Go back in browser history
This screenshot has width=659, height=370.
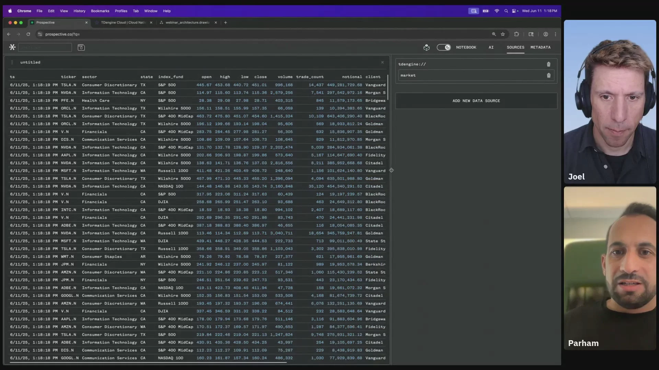coord(9,34)
